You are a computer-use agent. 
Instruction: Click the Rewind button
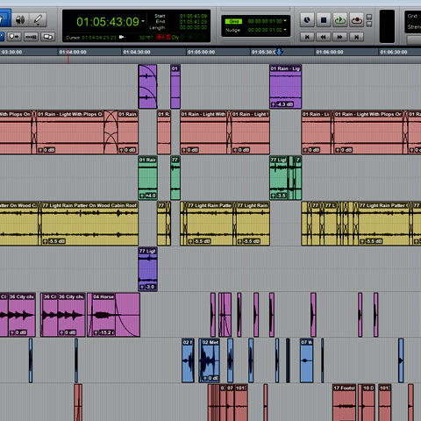(324, 37)
